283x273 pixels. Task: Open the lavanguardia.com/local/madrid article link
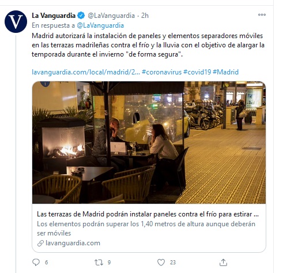(x=86, y=72)
